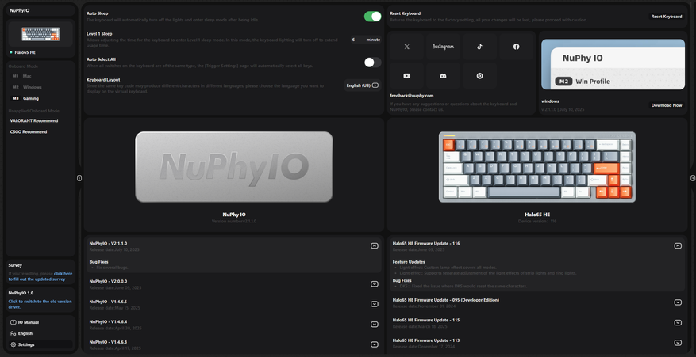The image size is (696, 357).
Task: Expand the Firmware Update 115 notes
Action: (x=678, y=322)
